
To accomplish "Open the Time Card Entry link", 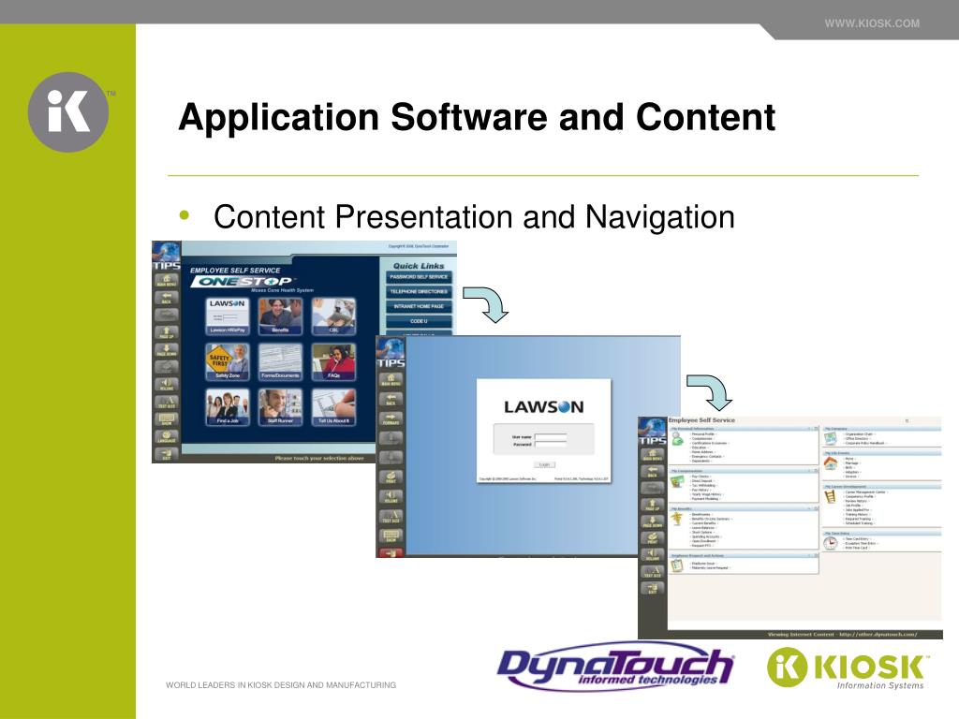I will click(x=858, y=538).
